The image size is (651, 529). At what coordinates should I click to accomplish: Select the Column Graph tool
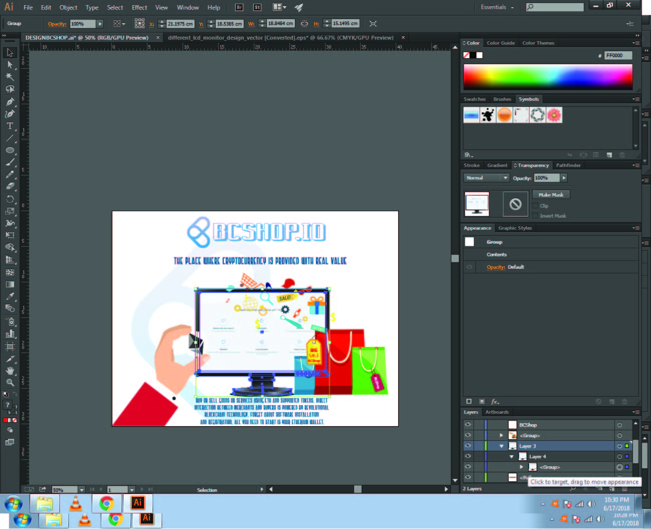[x=10, y=333]
